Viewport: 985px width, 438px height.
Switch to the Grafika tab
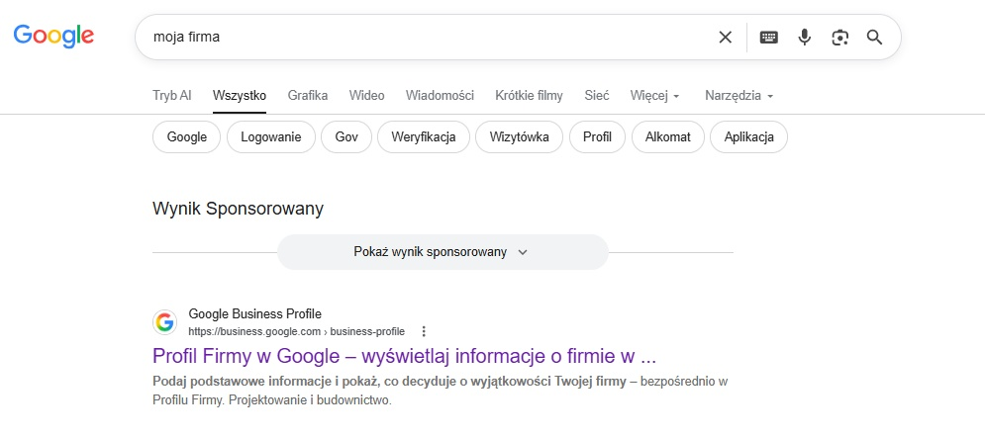[x=308, y=96]
